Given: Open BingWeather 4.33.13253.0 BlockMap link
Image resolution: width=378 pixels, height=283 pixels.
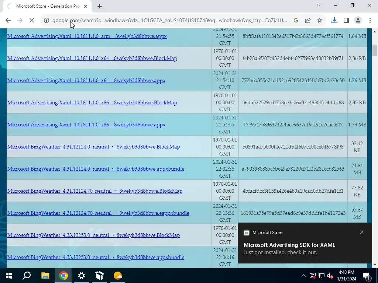Looking at the screenshot, I should click(x=93, y=235).
